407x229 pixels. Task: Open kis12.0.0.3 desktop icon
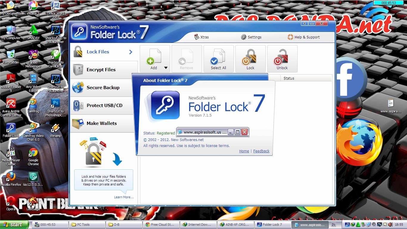tap(33, 179)
